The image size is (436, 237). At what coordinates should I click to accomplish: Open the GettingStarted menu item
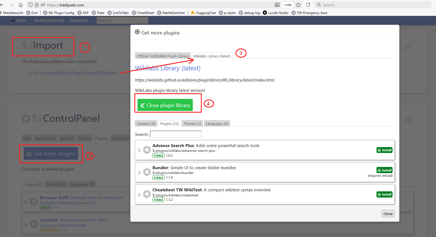pyautogui.click(x=49, y=20)
